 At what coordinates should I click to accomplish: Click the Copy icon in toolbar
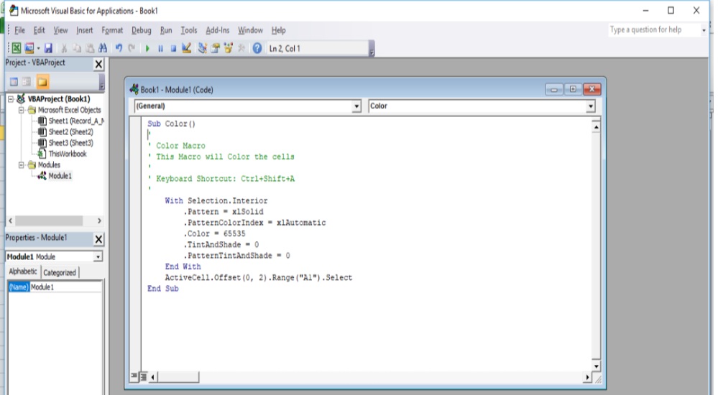pos(77,48)
